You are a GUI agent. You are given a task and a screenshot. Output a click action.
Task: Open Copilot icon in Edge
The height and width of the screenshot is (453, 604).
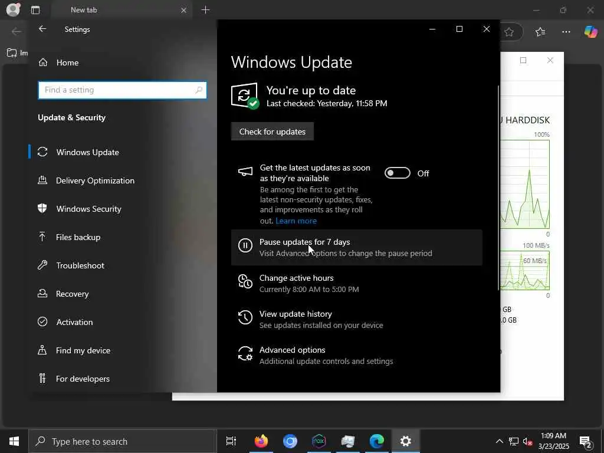pos(590,31)
